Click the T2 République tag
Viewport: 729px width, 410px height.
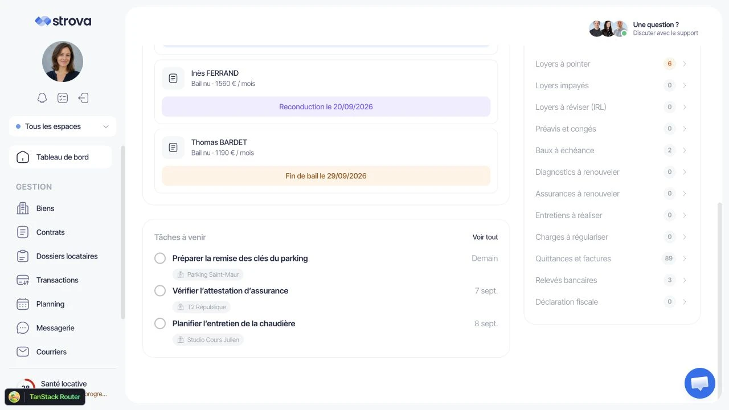tap(202, 307)
